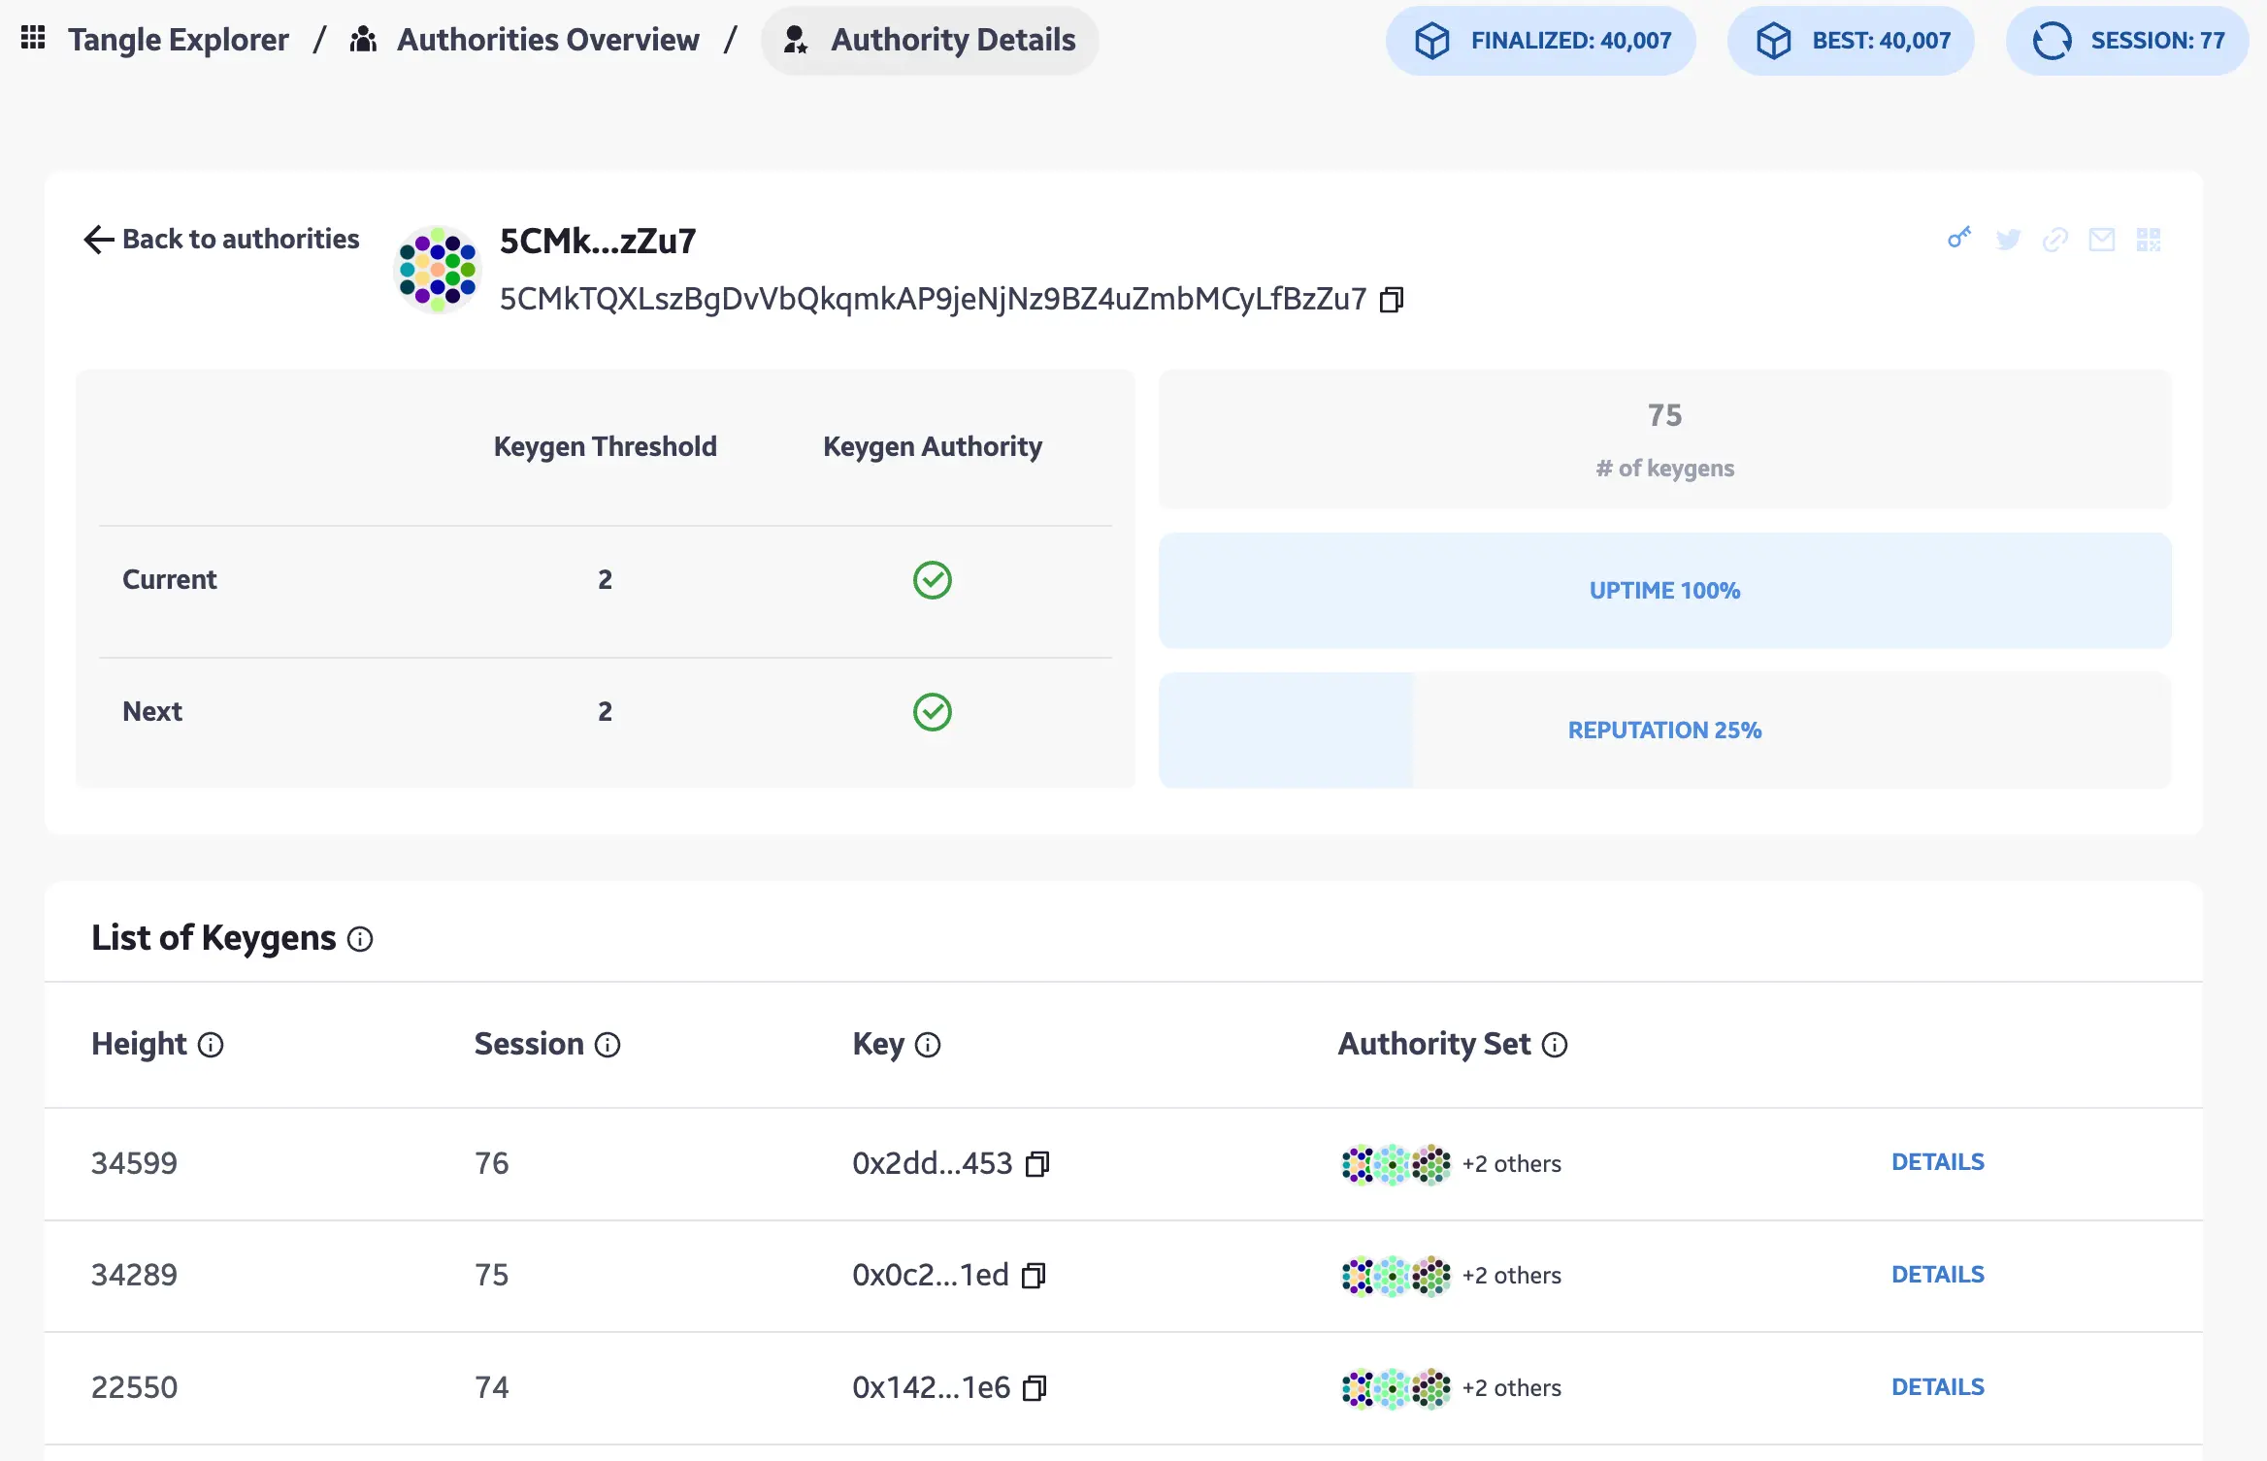Click the BEST: 40,007 chip
Viewport: 2267px width, 1461px height.
[x=1851, y=41]
